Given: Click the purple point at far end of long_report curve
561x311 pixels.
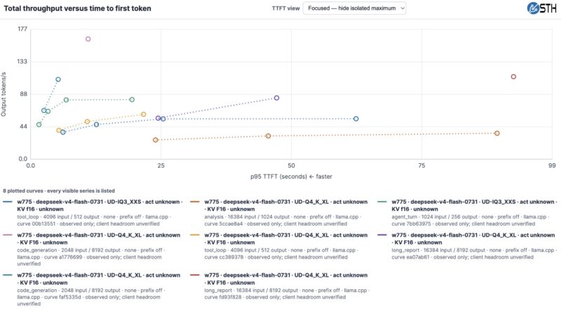Looking at the screenshot, I should [276, 98].
